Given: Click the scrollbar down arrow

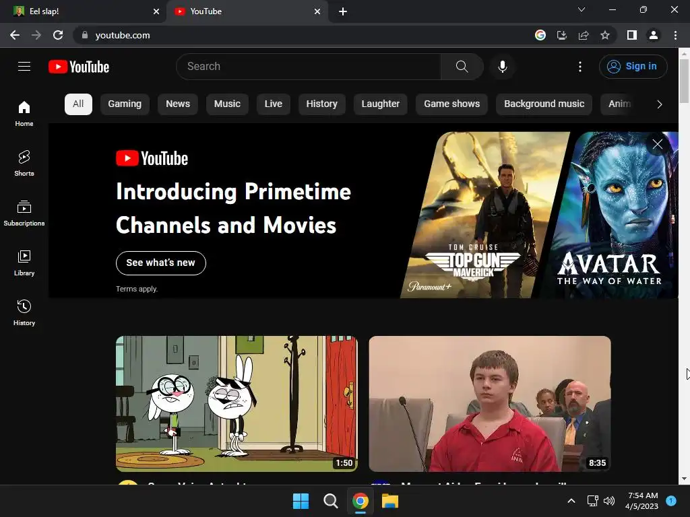Looking at the screenshot, I should tap(684, 479).
